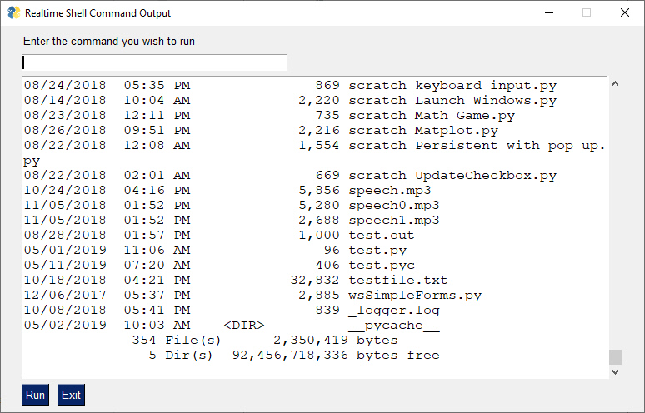
Task: Click speech.mp3 in the listing
Action: click(x=390, y=191)
